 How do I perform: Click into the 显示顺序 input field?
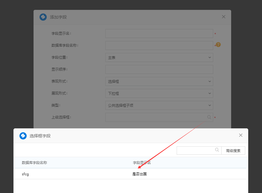(x=159, y=69)
